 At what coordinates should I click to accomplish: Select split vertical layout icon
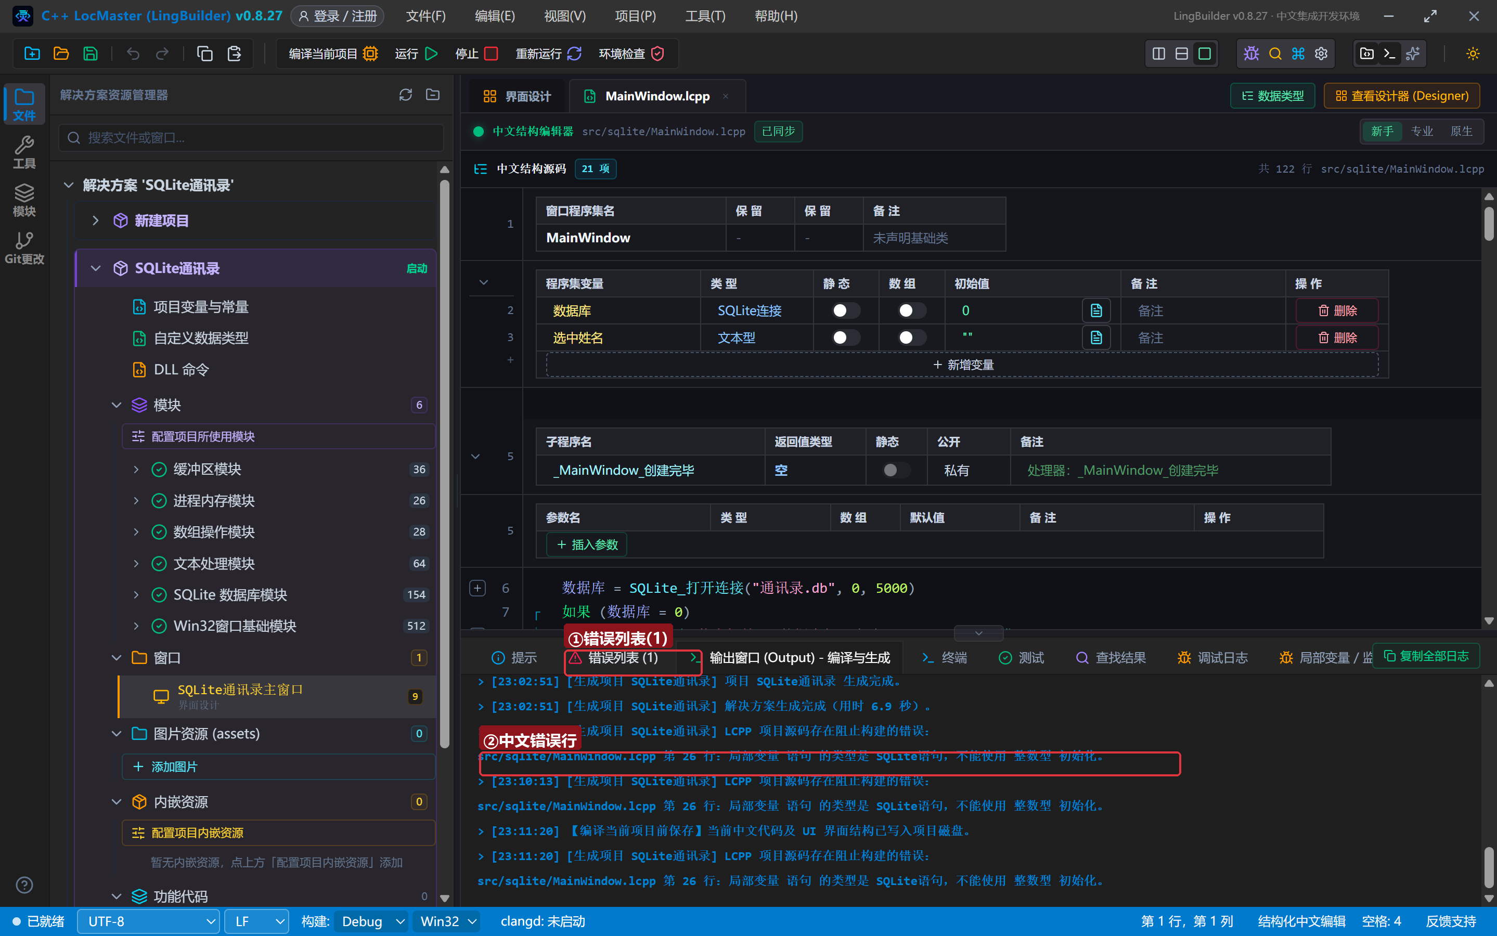1158,54
